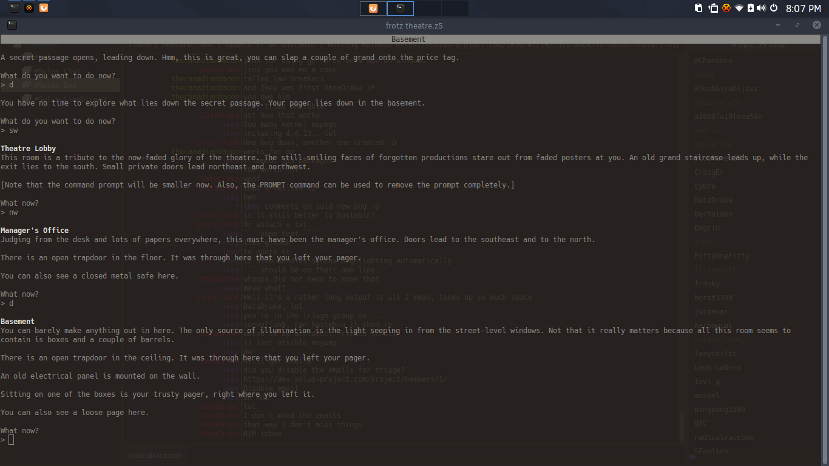
Task: Click 'An old electrical panel is mounted' line
Action: (100, 376)
